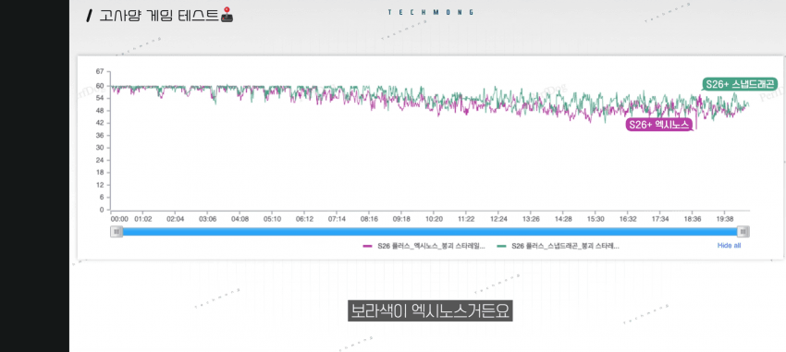Screen dimensions: 786x352
Task: Select the purple S26+ 엑시노스 chart label
Action: pyautogui.click(x=659, y=125)
